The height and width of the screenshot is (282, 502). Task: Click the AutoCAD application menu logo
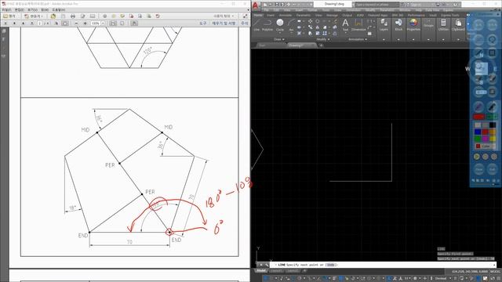pos(255,5)
